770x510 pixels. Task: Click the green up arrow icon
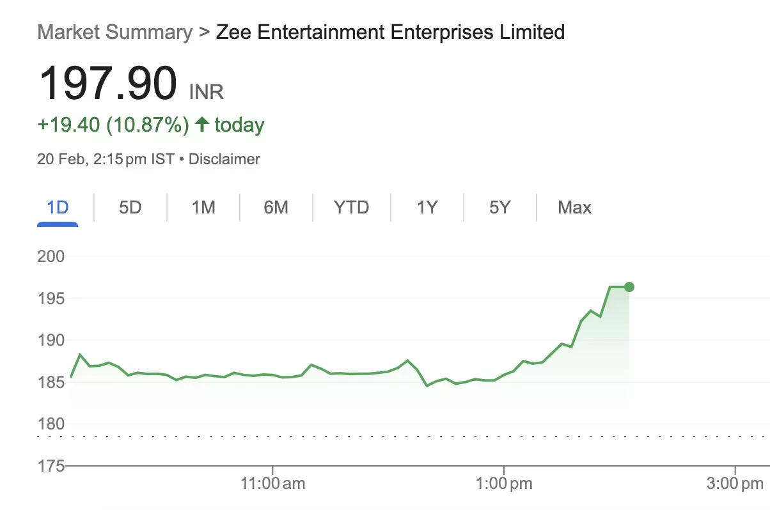[202, 124]
